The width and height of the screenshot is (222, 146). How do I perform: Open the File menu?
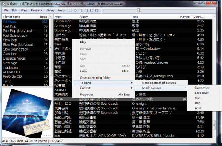(6, 10)
